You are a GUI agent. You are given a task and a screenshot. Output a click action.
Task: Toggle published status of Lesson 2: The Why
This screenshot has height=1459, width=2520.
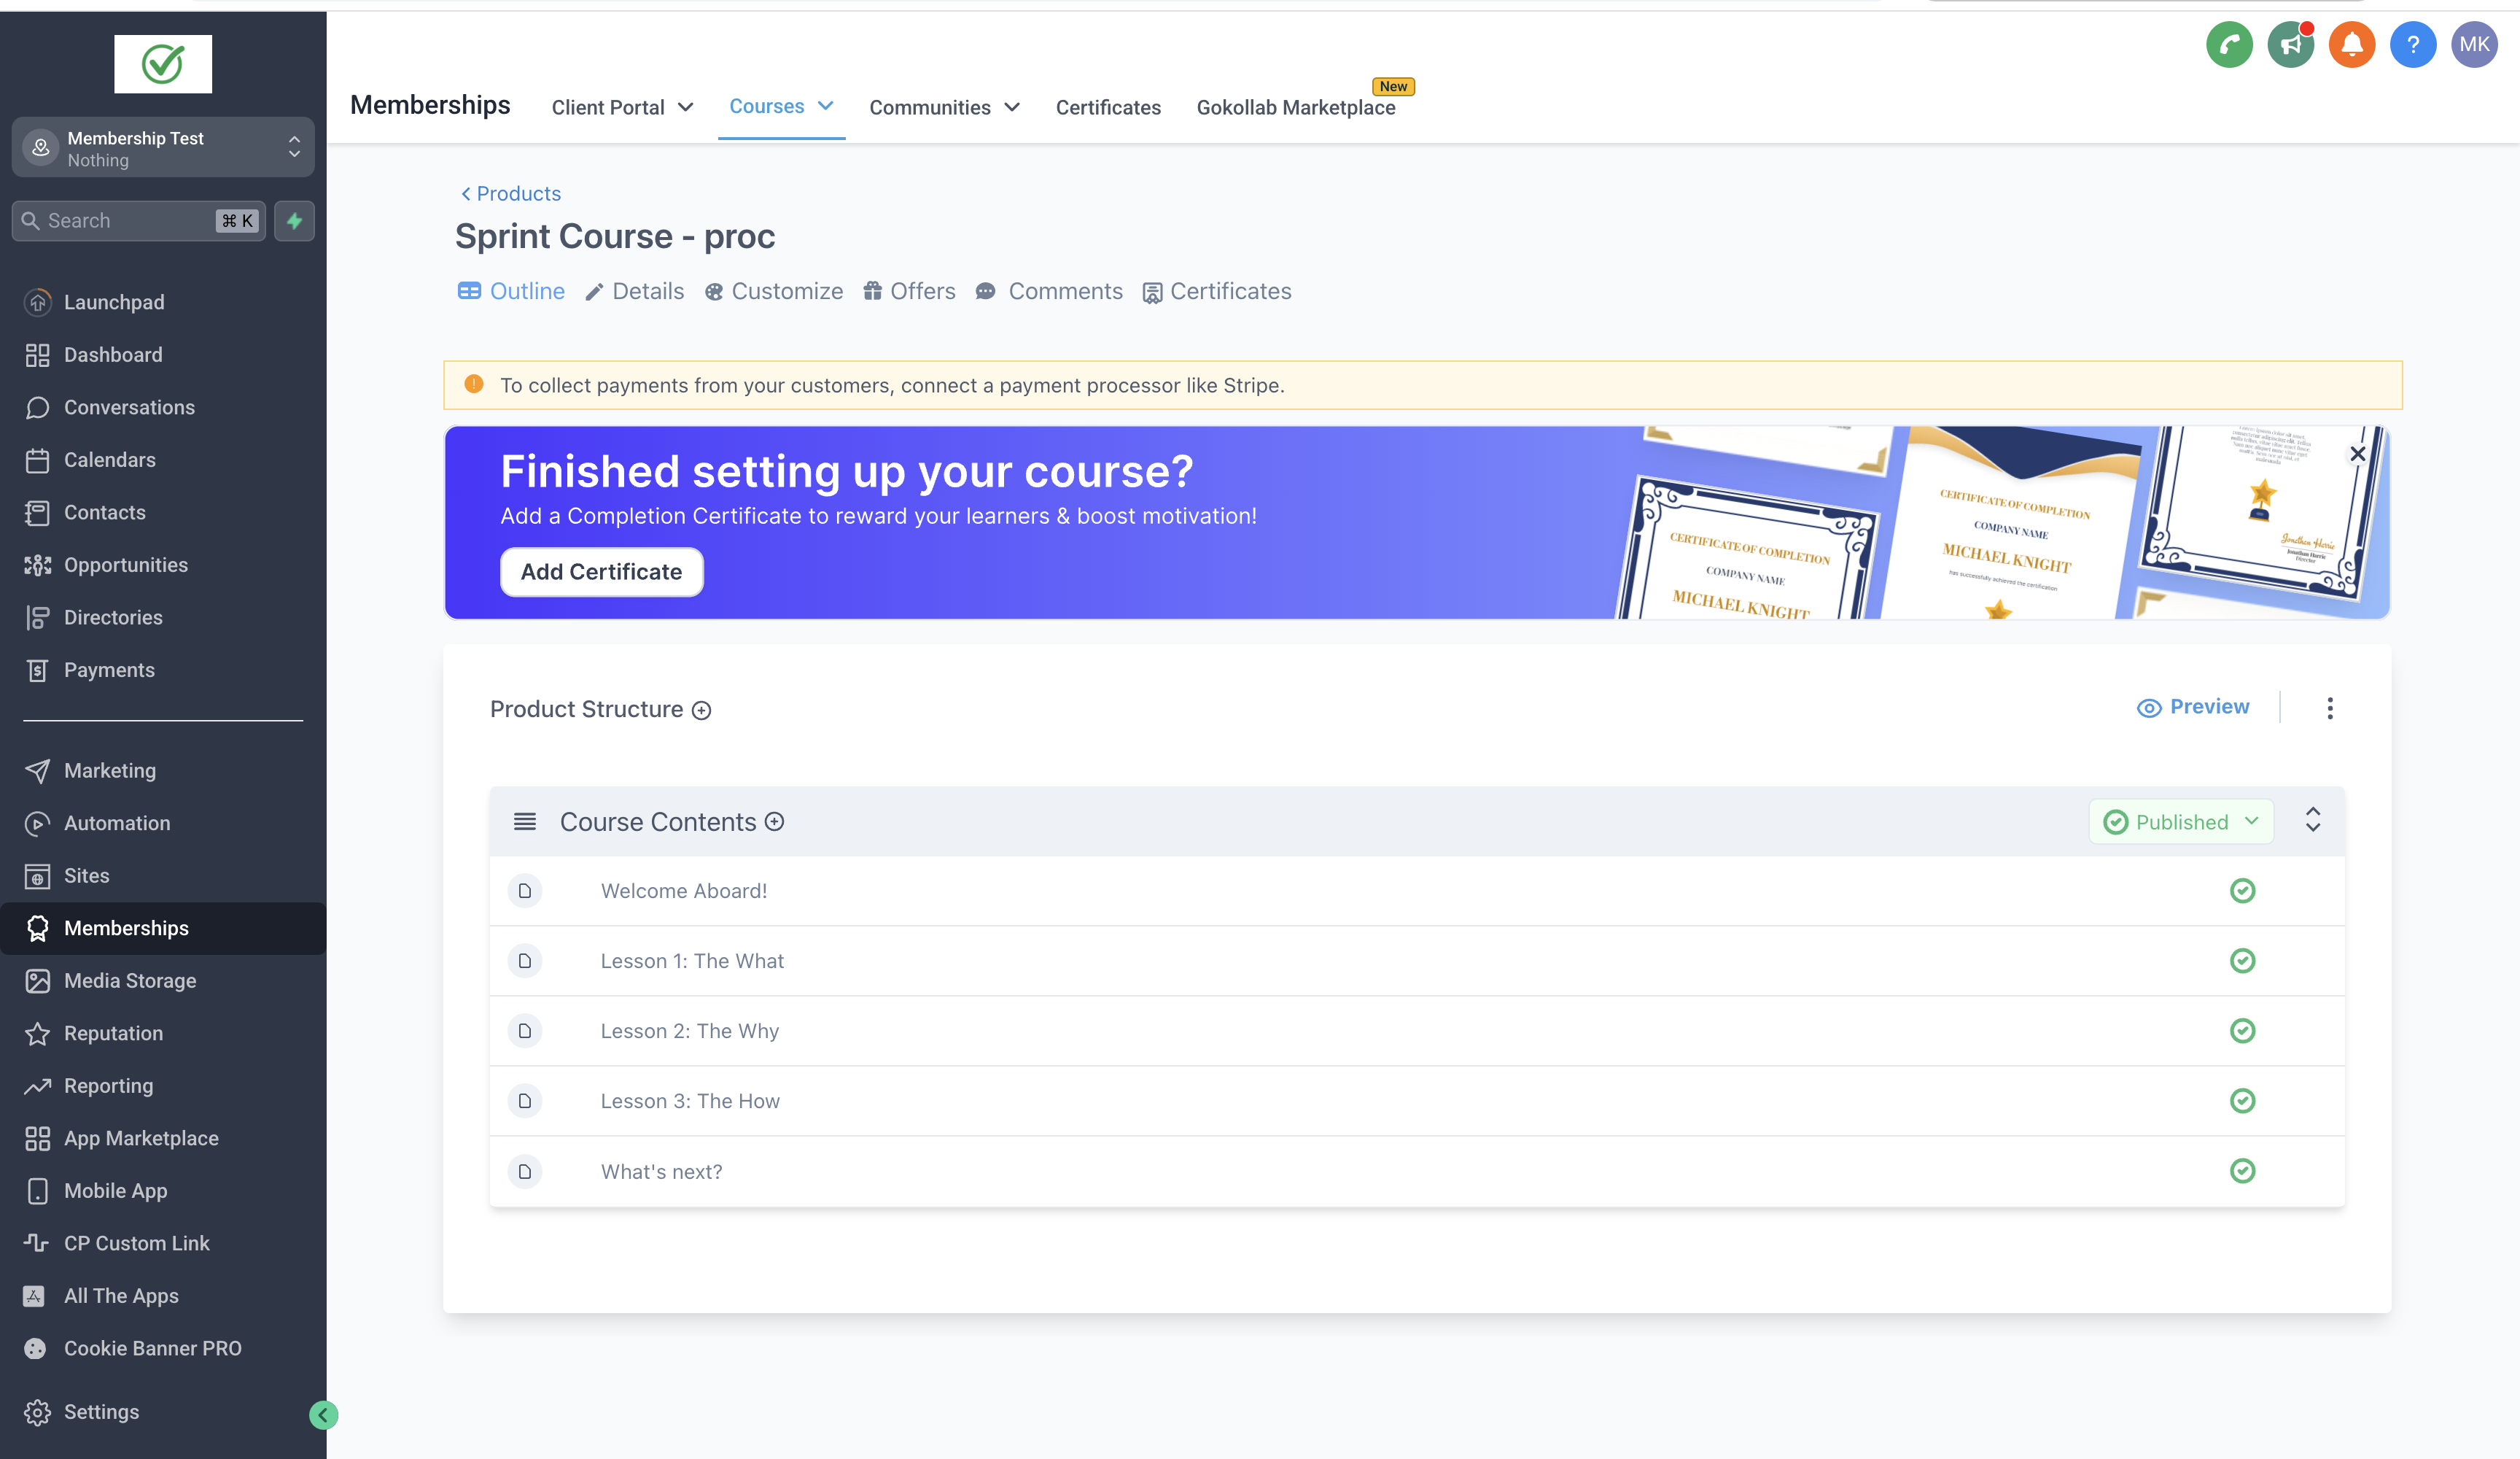coord(2242,1031)
